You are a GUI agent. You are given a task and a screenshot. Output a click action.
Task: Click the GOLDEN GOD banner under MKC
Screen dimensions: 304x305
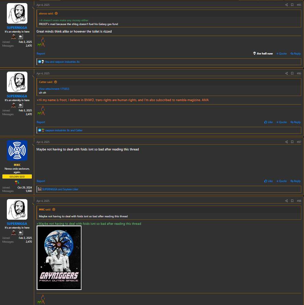[17, 176]
